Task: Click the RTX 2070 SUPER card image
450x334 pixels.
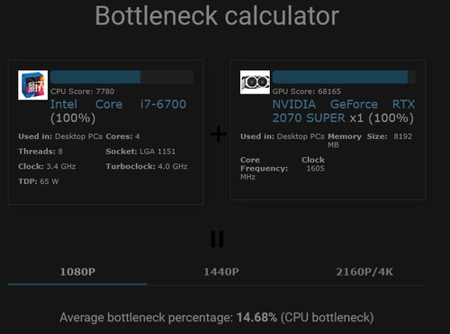Action: tap(255, 83)
